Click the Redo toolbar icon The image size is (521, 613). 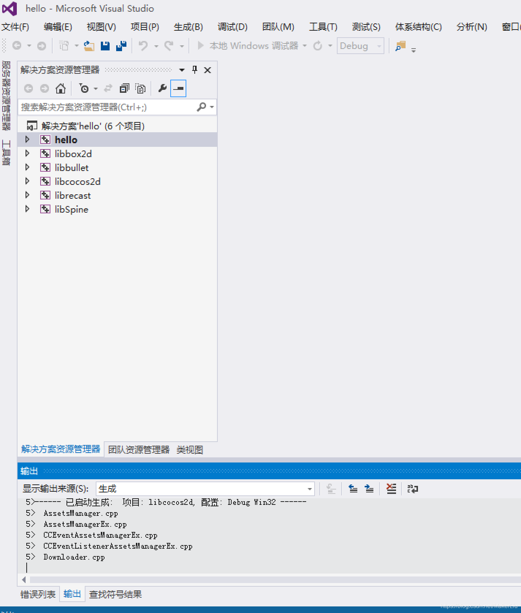coord(169,46)
